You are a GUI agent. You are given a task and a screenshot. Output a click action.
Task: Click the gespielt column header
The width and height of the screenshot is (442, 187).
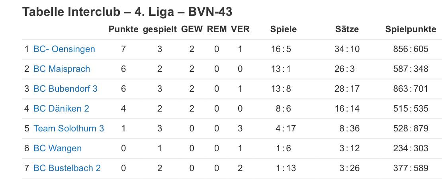(x=160, y=29)
